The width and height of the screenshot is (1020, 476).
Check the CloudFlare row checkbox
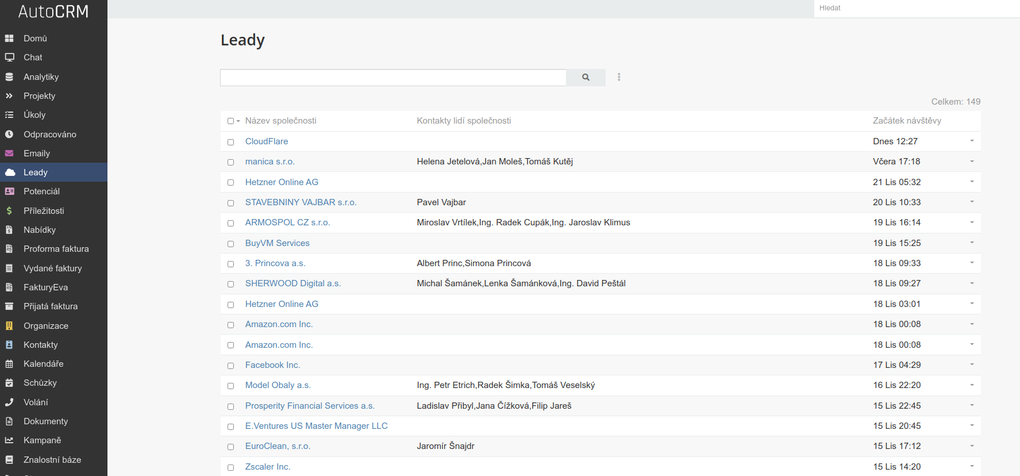[230, 142]
